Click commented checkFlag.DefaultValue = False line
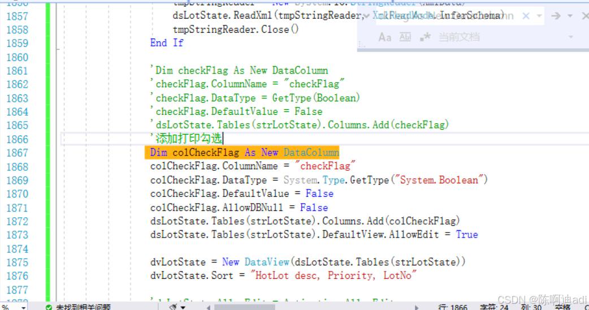 pos(236,111)
